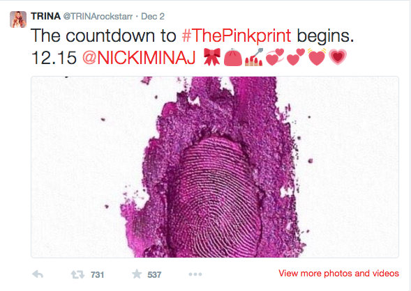Image resolution: width=411 pixels, height=291 pixels.
Task: Open the @TRINArockstarr handle link
Action: click(x=98, y=17)
